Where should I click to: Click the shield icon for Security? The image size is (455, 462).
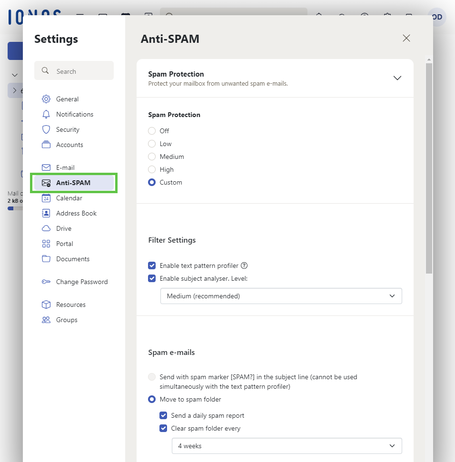point(46,129)
